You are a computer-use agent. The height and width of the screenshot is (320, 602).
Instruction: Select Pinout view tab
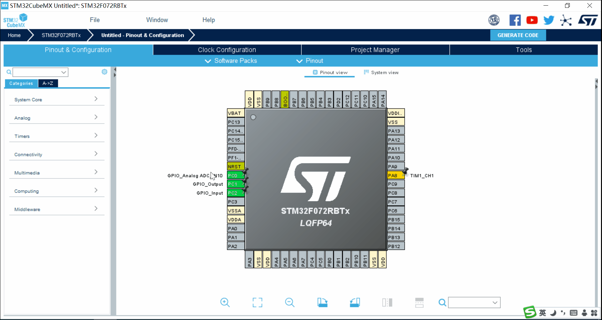[330, 72]
